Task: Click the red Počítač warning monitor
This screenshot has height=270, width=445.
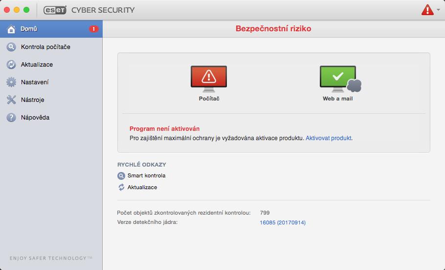Action: [x=209, y=79]
